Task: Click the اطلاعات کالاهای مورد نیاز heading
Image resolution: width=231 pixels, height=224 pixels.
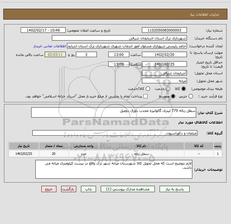Action: 200,122
